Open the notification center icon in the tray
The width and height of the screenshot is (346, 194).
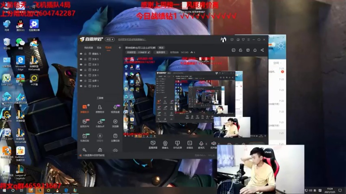pos(340,190)
